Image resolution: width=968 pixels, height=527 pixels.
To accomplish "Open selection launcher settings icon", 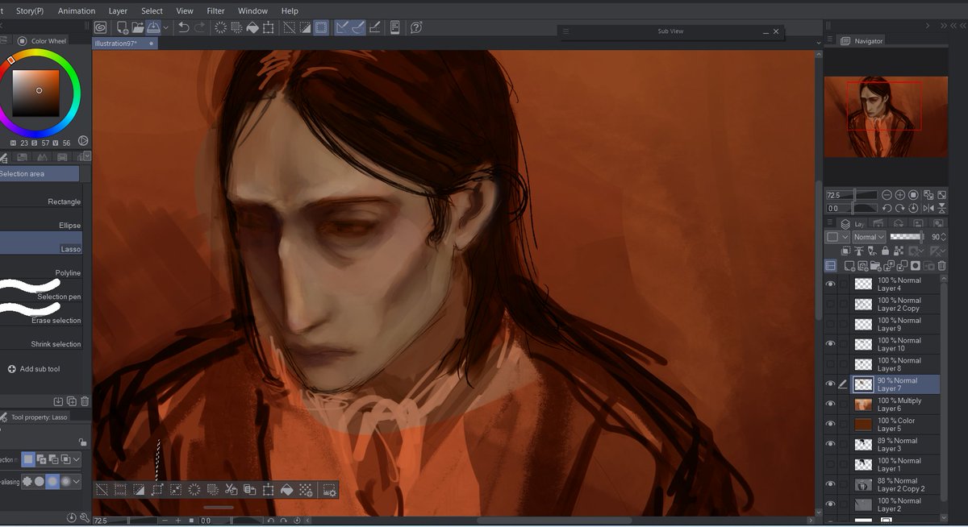I will [329, 489].
